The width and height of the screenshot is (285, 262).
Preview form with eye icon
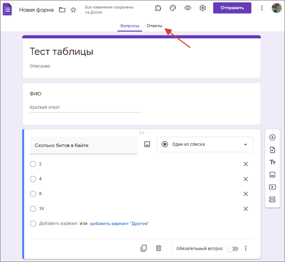click(188, 8)
